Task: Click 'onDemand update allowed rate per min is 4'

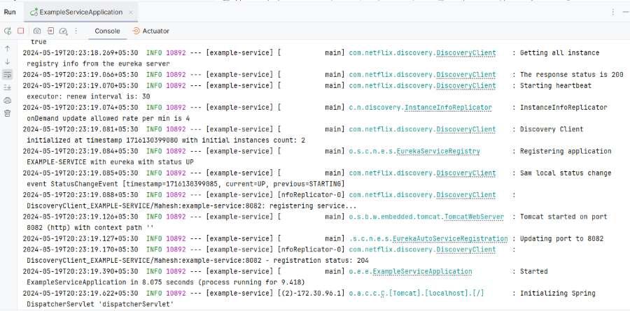Action: click(108, 118)
